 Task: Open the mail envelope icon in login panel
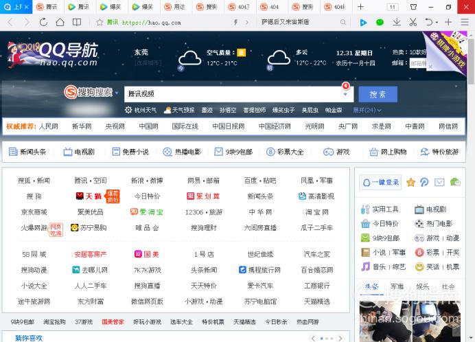(x=439, y=182)
